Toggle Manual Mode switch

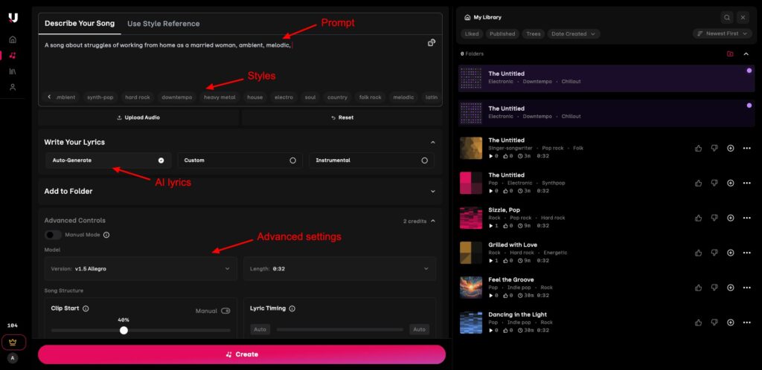[x=53, y=235]
